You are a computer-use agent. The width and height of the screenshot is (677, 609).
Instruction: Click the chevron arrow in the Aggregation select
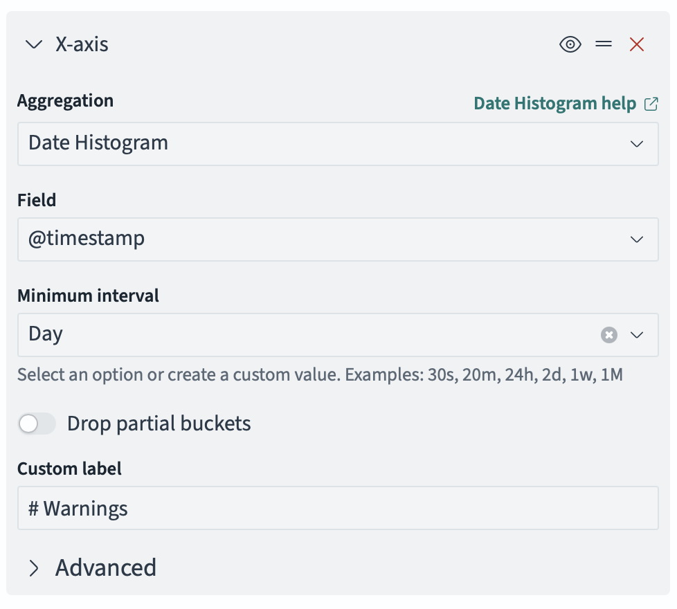point(637,144)
